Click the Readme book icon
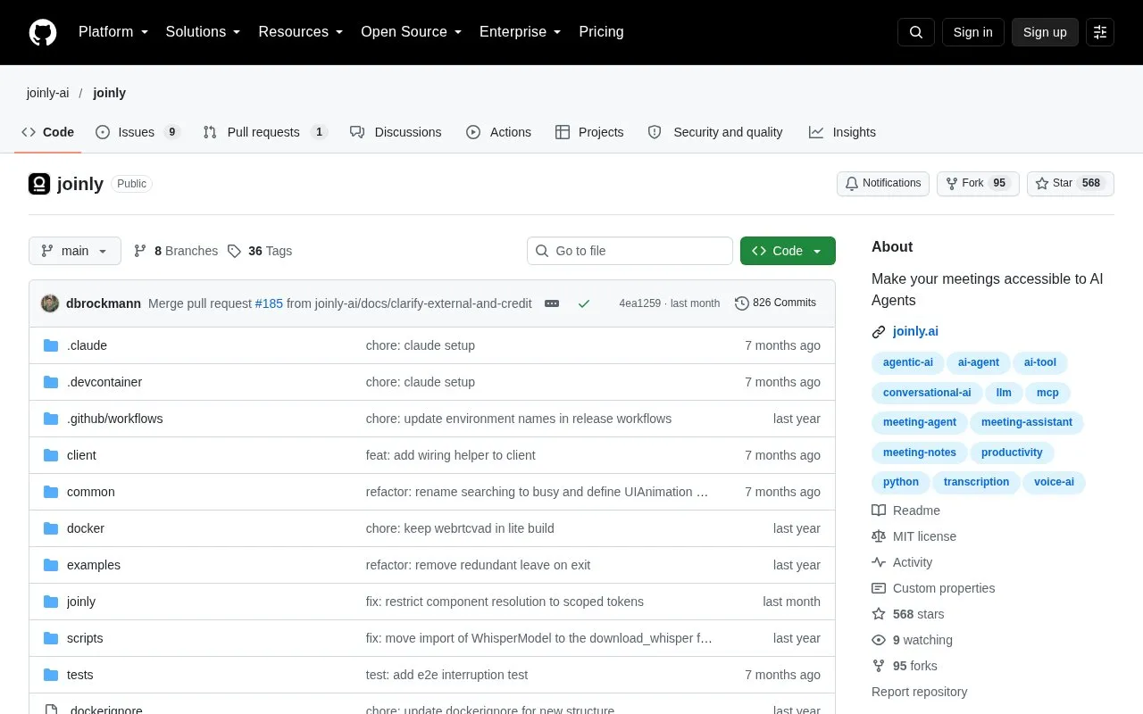The height and width of the screenshot is (714, 1143). 879,511
